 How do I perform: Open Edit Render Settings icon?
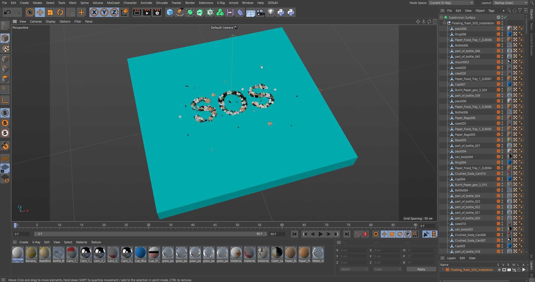tap(157, 12)
